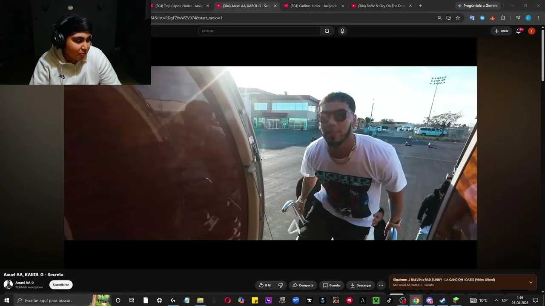The image size is (545, 306).
Task: Dislike the video with thumbs-down icon
Action: [280, 285]
